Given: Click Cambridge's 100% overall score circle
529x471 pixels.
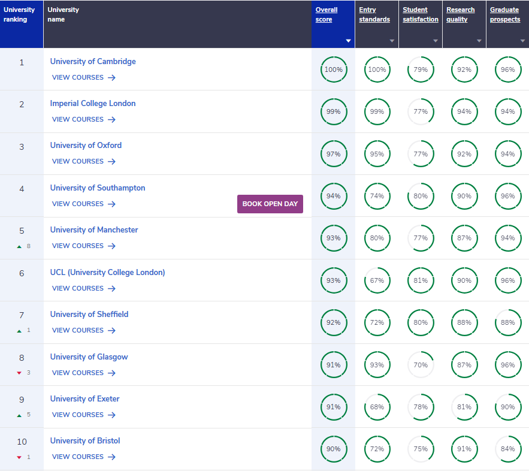Looking at the screenshot, I should 333,70.
